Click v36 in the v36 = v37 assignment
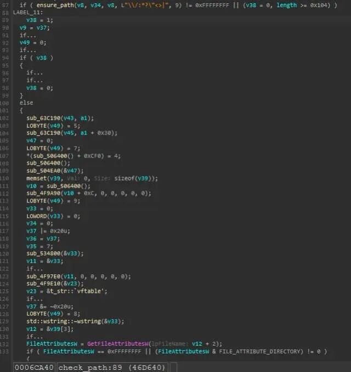The height and width of the screenshot is (372, 351). point(31,239)
